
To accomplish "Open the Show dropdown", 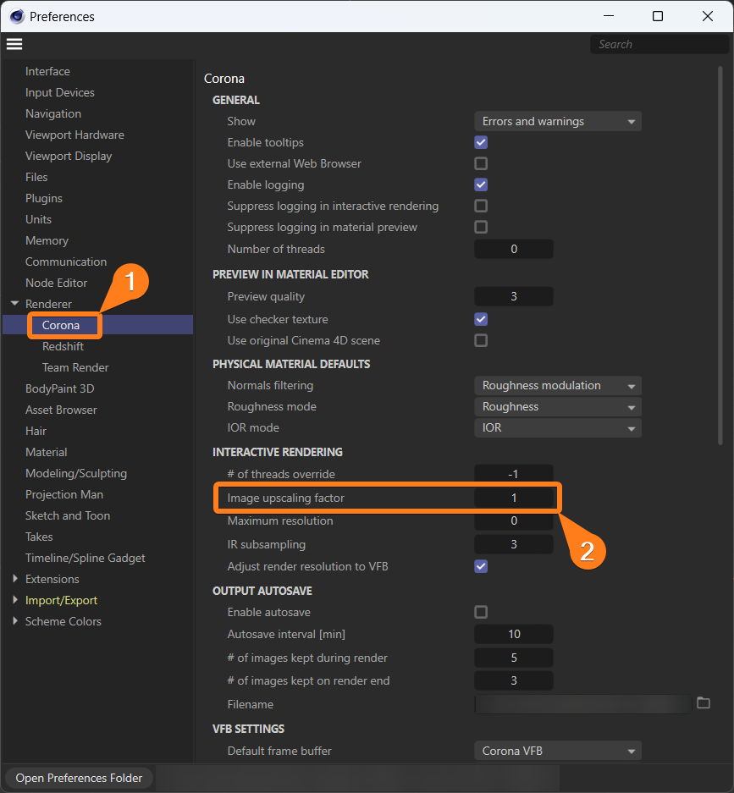I will (557, 121).
